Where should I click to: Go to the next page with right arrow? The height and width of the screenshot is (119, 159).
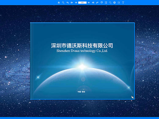89,2
